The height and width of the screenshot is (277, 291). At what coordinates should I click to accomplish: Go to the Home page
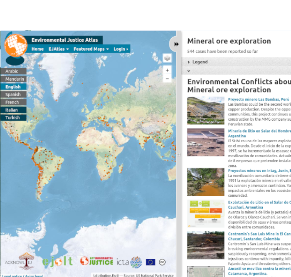pyautogui.click(x=37, y=49)
